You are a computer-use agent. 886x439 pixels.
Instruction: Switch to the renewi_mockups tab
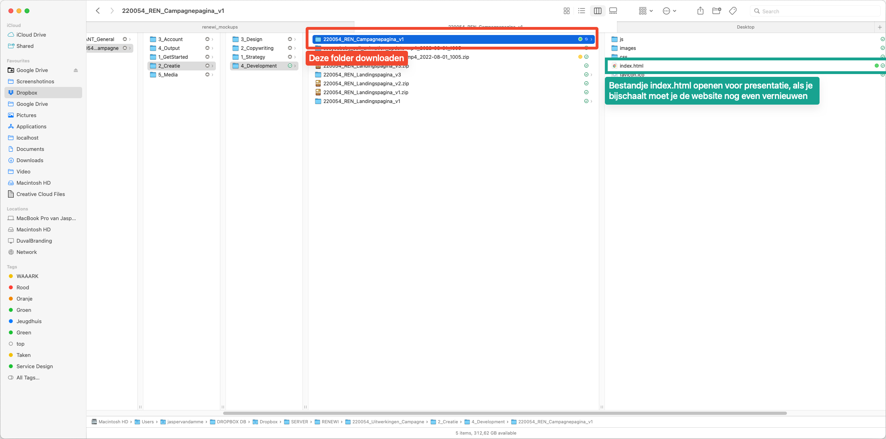pos(220,27)
